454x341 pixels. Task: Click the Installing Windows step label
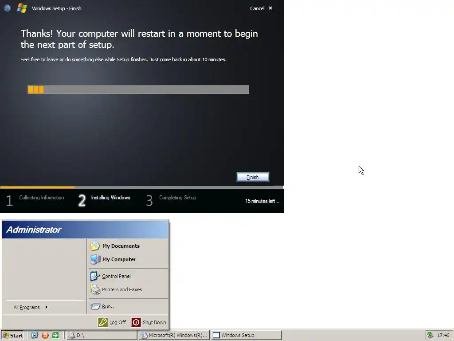pyautogui.click(x=110, y=198)
